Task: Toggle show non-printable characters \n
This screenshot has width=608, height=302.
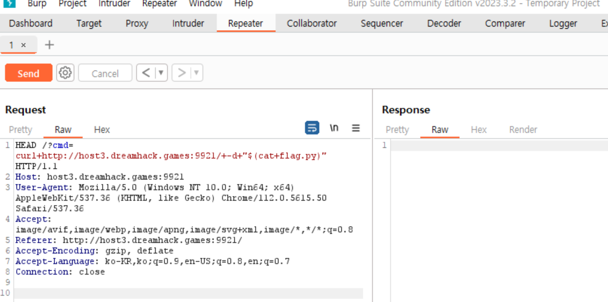Action: pyautogui.click(x=334, y=128)
